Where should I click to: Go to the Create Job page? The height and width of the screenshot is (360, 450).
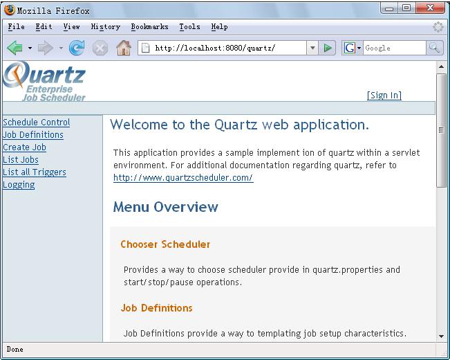24,147
